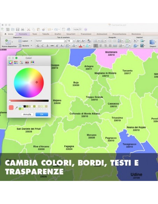The width and height of the screenshot is (158, 204).
Task: Toggle underline S formatting
Action: 48,46
